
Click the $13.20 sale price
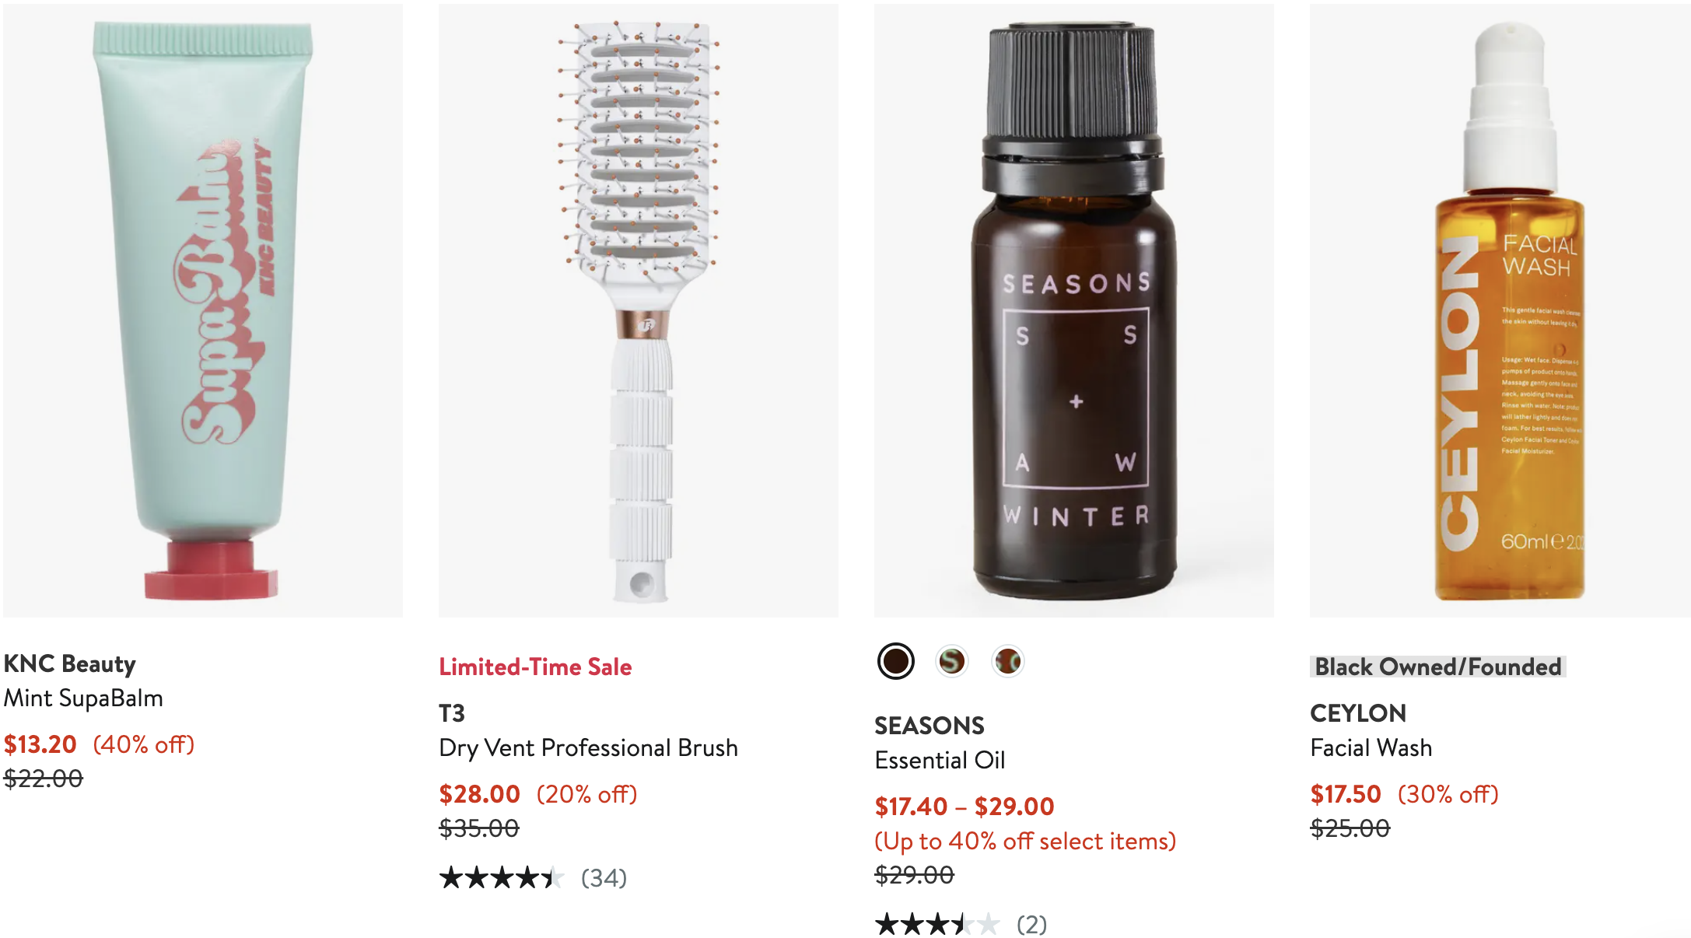click(40, 744)
